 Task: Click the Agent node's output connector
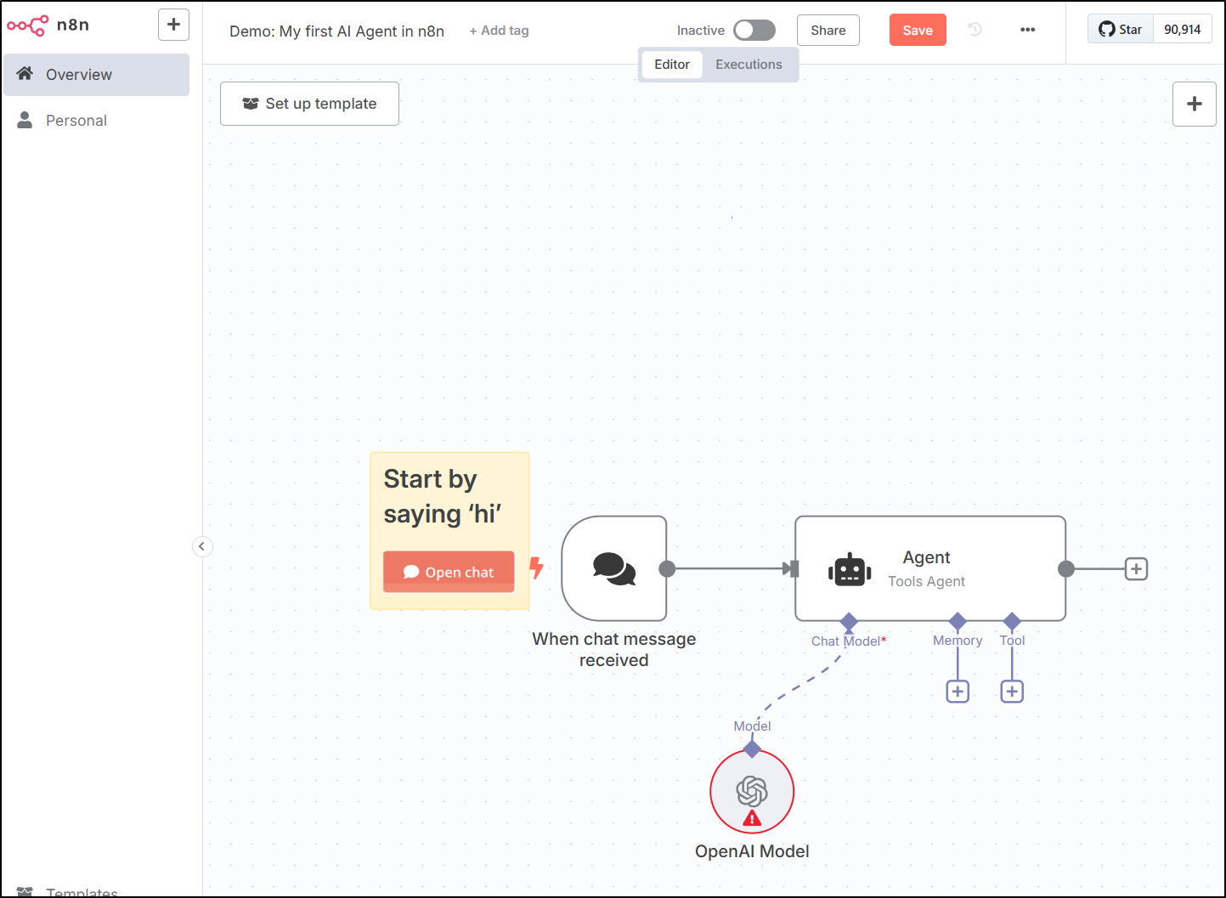click(x=1066, y=568)
